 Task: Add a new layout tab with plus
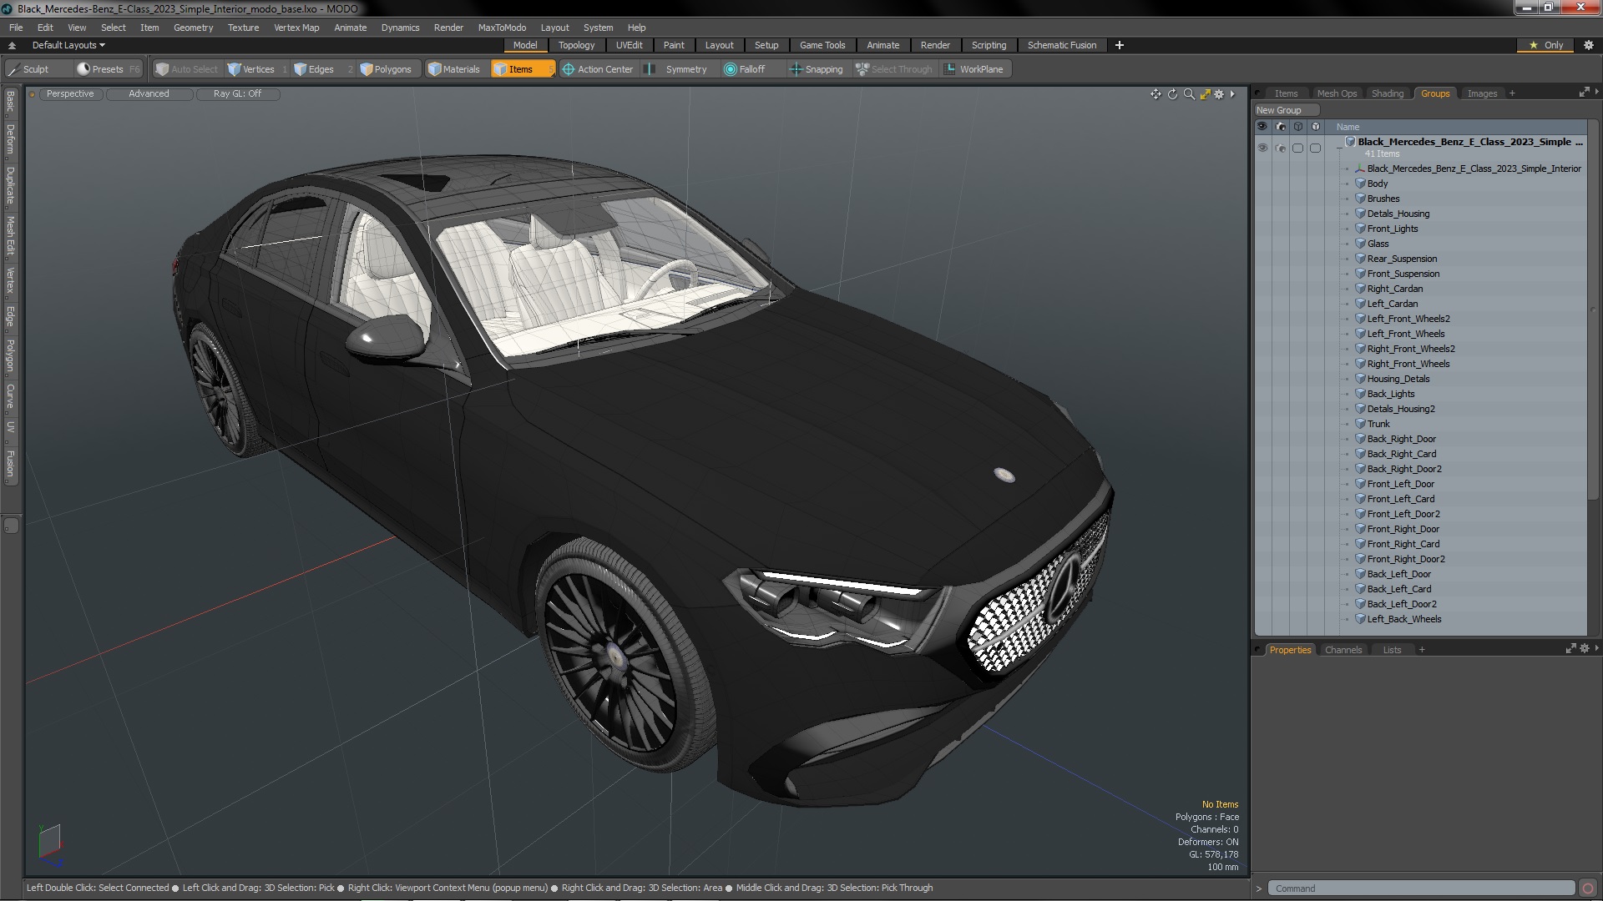1119,45
